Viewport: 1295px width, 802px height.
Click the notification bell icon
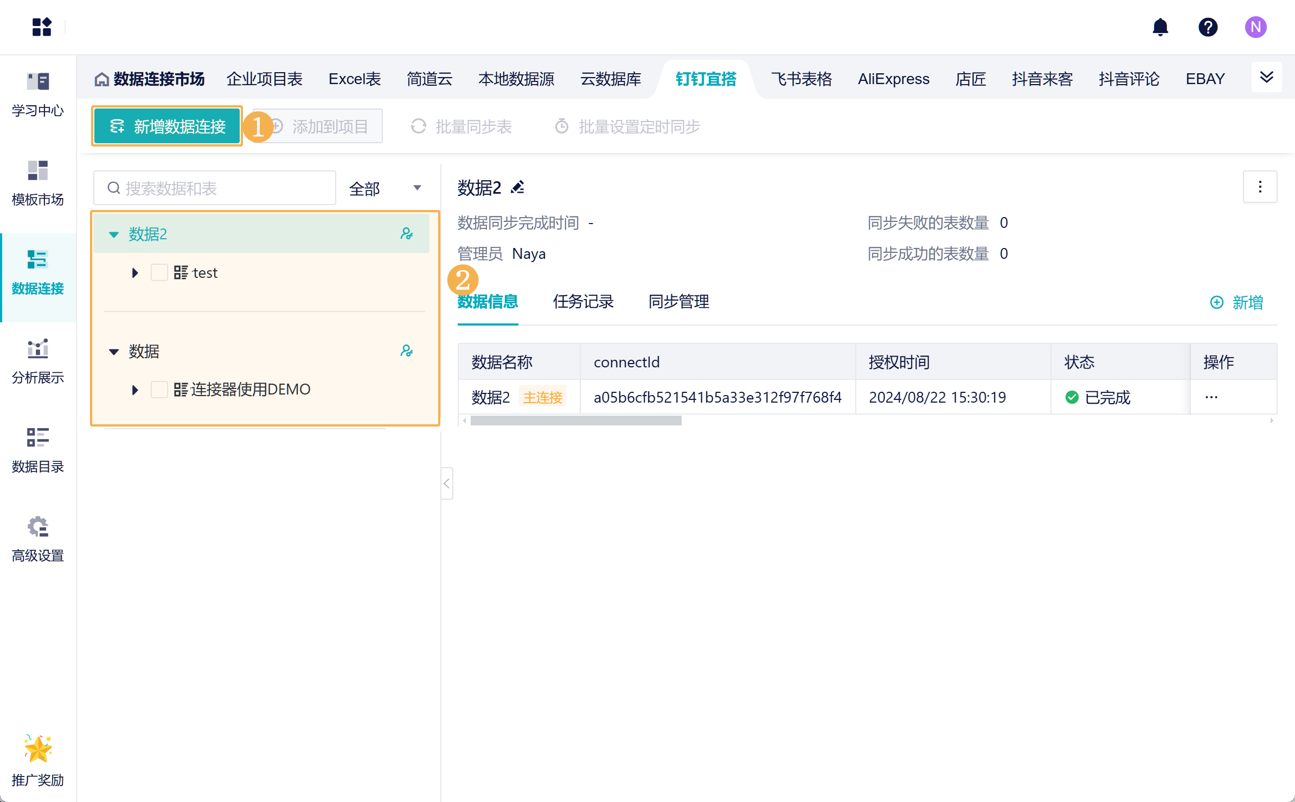coord(1160,27)
